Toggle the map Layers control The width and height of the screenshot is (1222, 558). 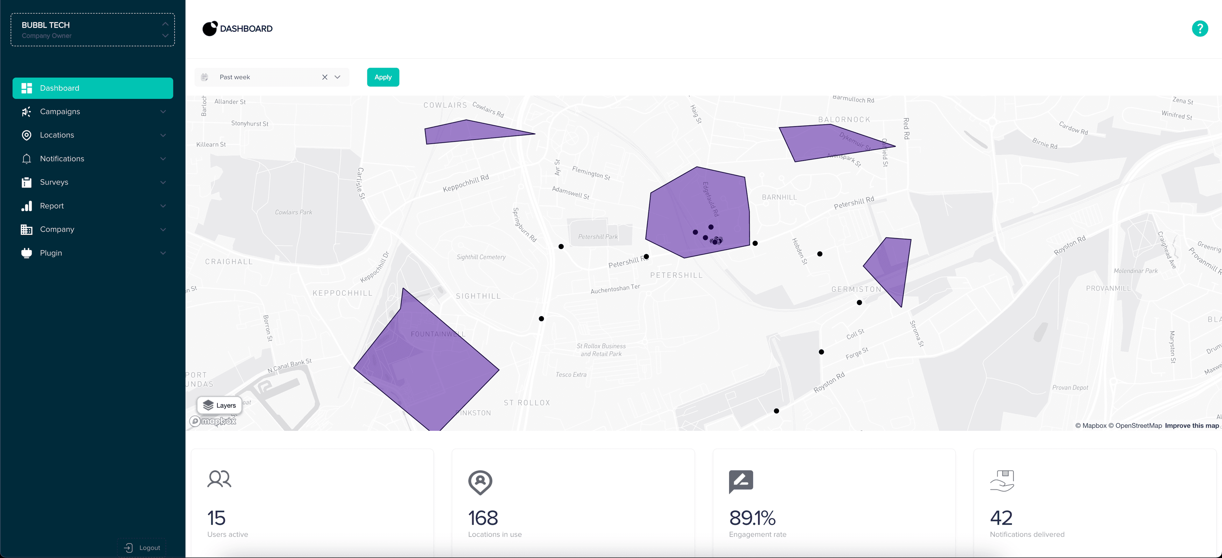(220, 405)
